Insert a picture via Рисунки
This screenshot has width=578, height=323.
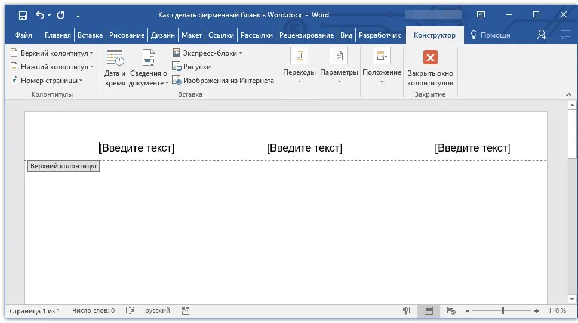click(192, 67)
